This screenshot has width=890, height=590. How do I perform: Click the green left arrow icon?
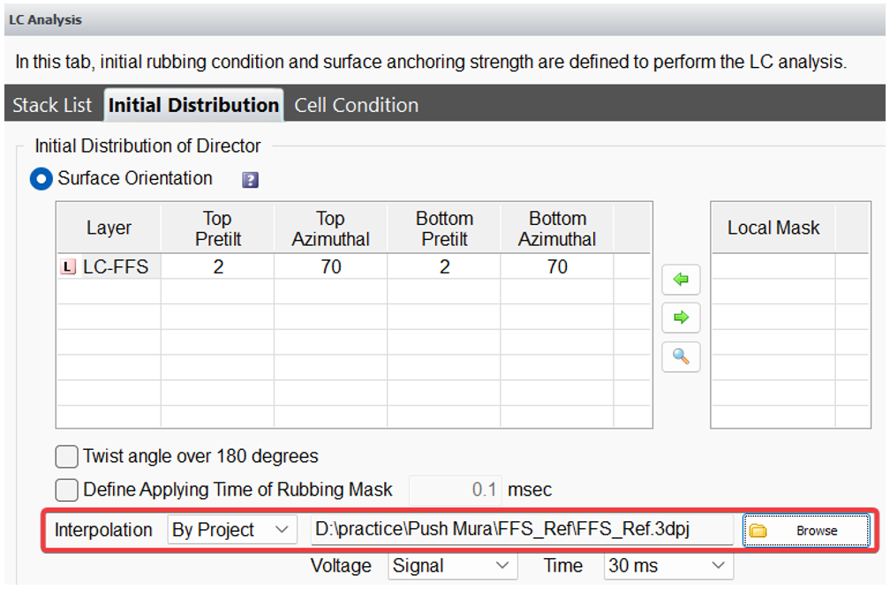click(681, 280)
